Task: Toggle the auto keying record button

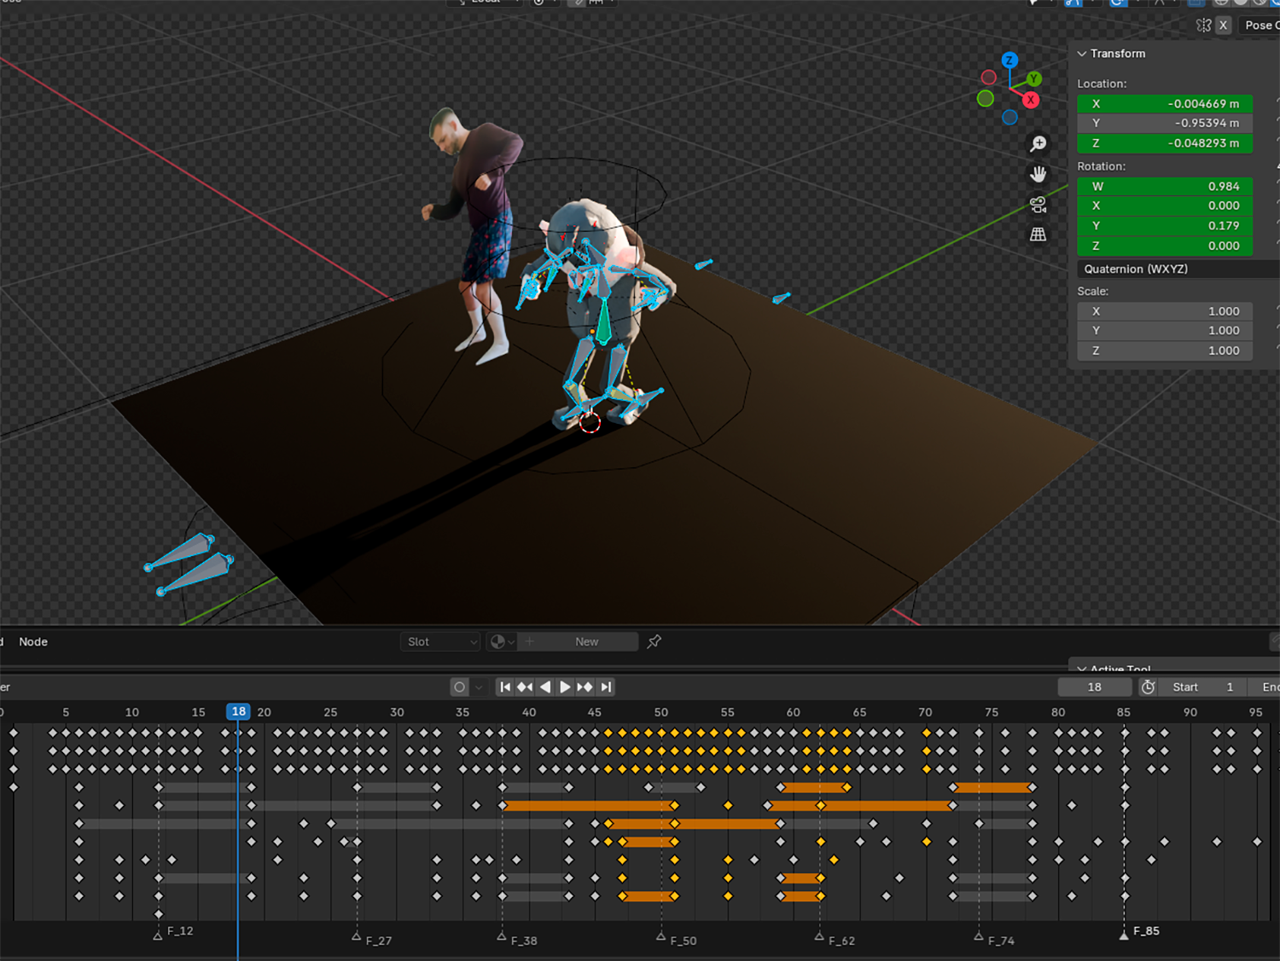Action: pos(460,687)
